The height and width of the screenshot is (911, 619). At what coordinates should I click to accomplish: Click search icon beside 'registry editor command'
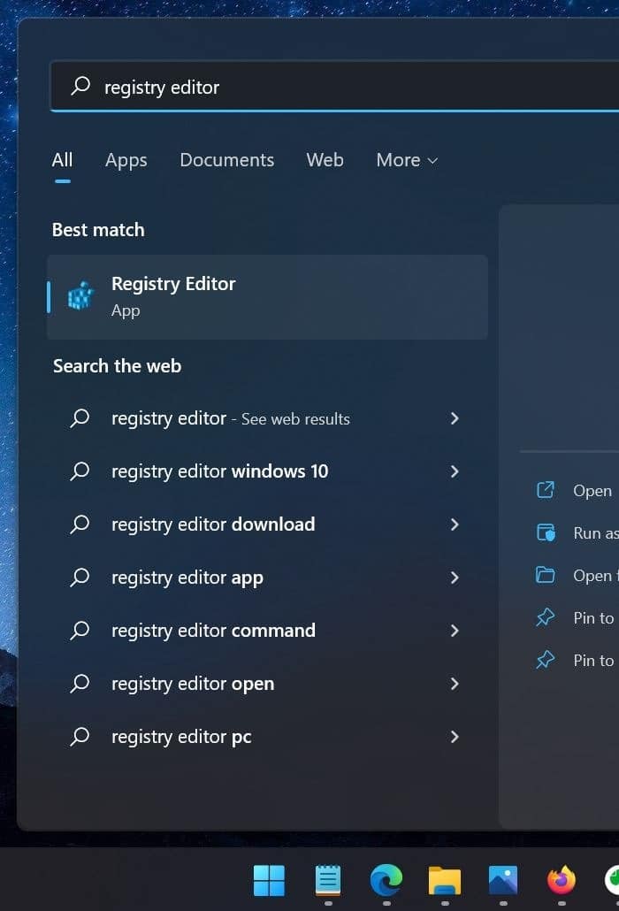[x=80, y=631]
